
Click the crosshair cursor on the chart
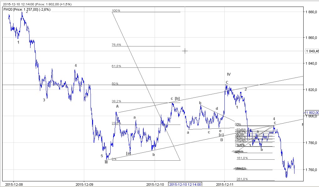coord(185,51)
